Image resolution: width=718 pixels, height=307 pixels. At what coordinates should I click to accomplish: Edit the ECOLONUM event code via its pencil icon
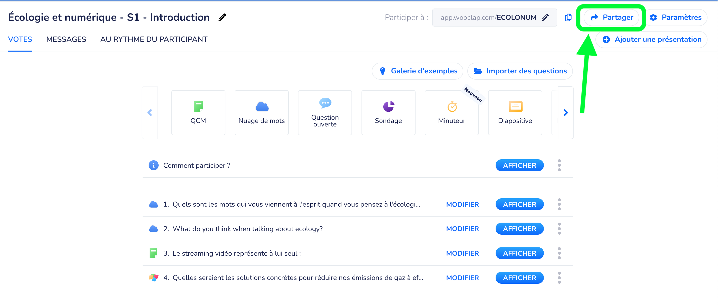pyautogui.click(x=545, y=17)
